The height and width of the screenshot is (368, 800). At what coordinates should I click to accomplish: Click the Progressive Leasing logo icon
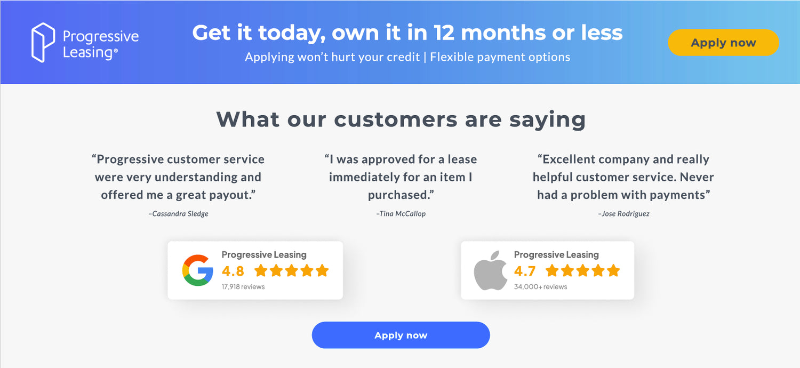point(43,43)
